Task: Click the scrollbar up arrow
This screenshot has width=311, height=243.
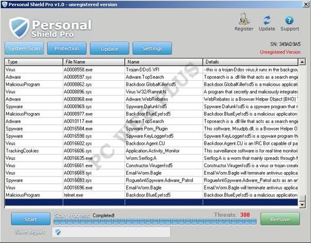Action: pos(302,62)
